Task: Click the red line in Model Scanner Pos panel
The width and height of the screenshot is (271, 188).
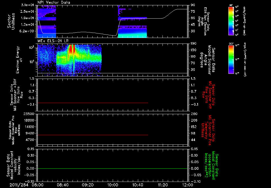Action: coord(93,135)
